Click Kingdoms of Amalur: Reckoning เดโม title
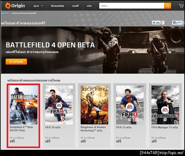This screenshot has height=156, width=185. point(93,129)
